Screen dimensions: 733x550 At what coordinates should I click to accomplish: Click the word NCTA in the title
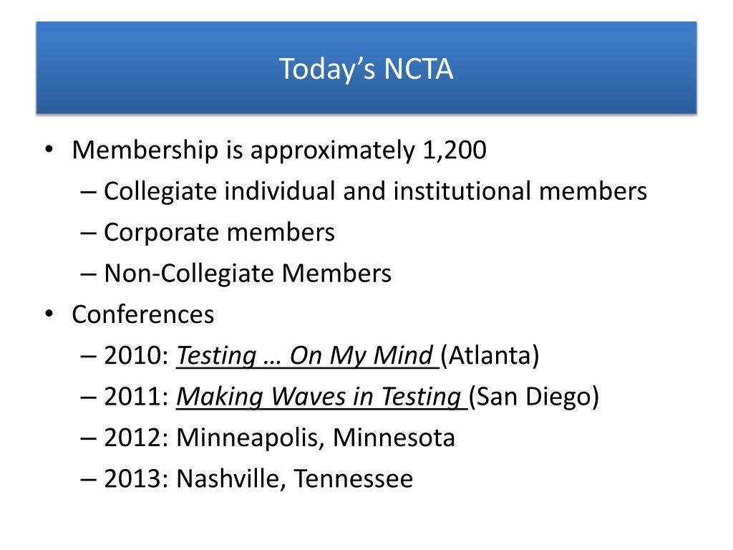click(x=418, y=69)
